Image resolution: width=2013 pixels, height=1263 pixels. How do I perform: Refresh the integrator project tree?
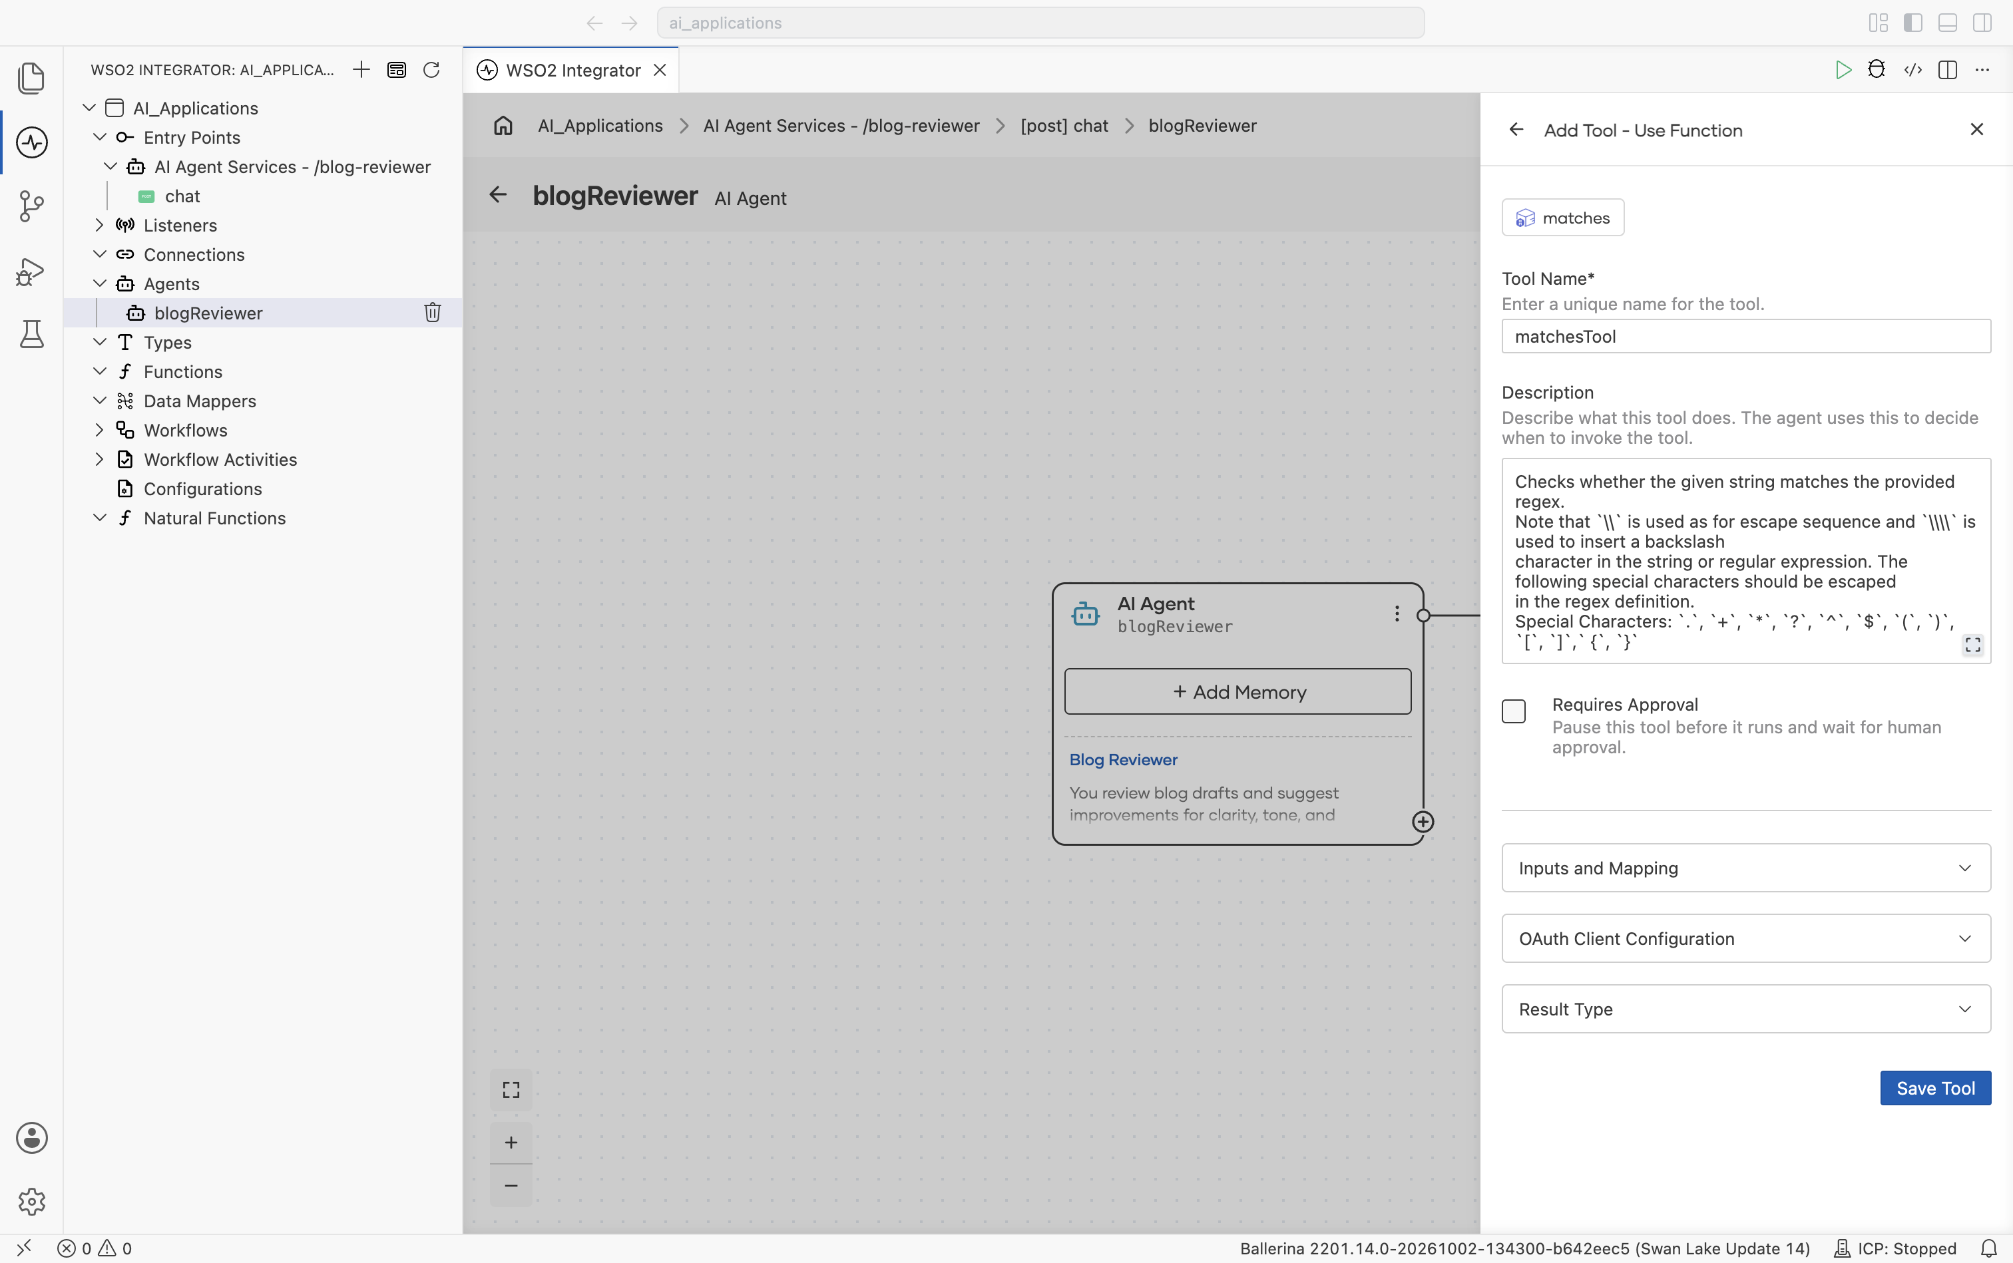tap(431, 70)
